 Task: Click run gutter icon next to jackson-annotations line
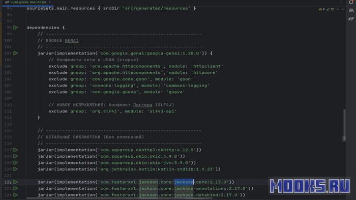tap(16, 188)
